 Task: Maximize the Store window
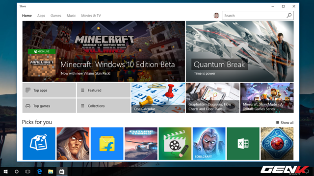coord(283,6)
